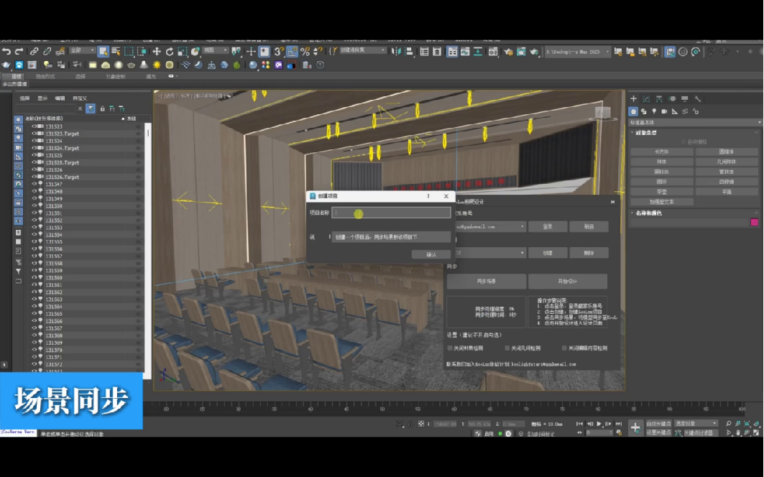
Task: Click the Undo arrow in the toolbar
Action: [x=6, y=52]
